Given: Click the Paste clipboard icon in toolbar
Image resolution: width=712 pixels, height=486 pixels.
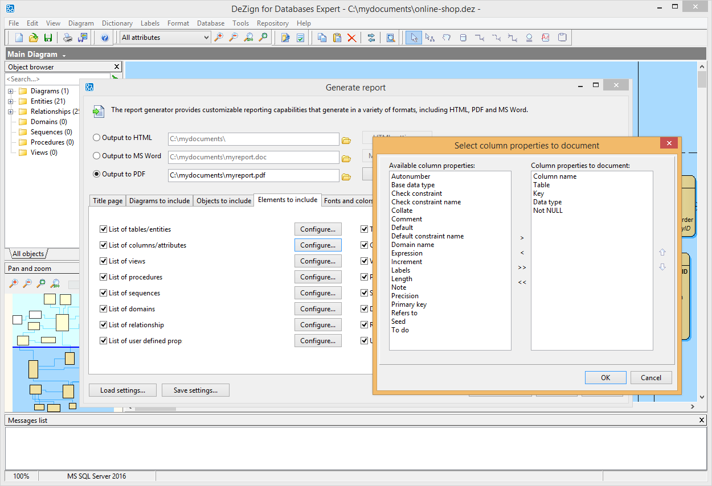Looking at the screenshot, I should tap(337, 38).
